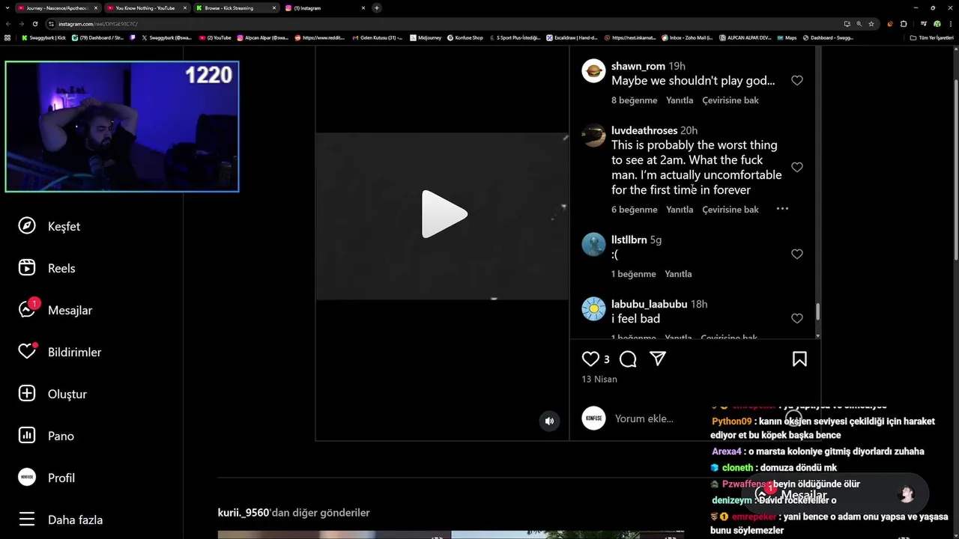959x539 pixels.
Task: Open the tab search dropdown arrow
Action: click(7, 7)
